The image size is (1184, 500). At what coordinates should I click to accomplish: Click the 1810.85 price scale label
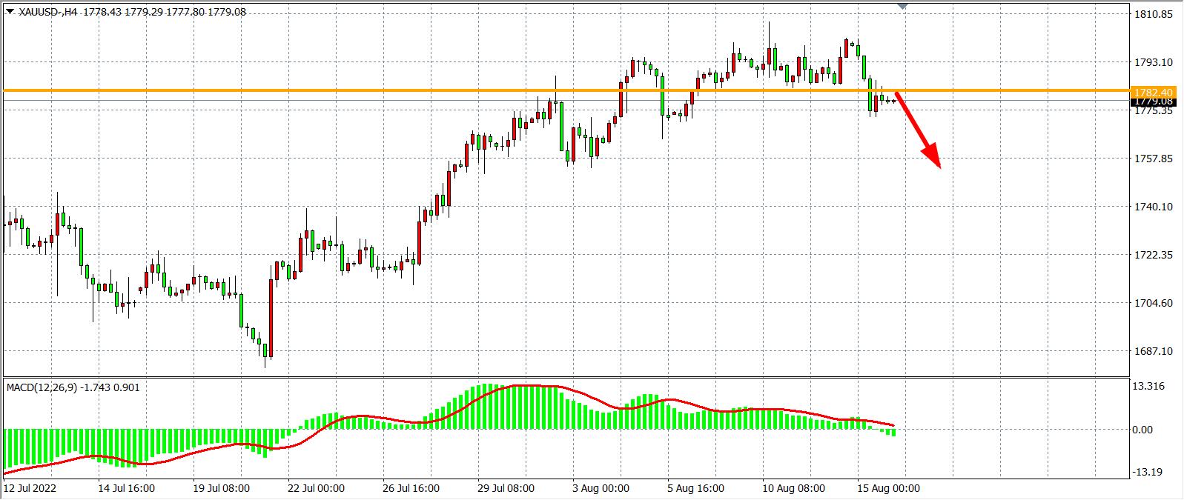(x=1154, y=14)
